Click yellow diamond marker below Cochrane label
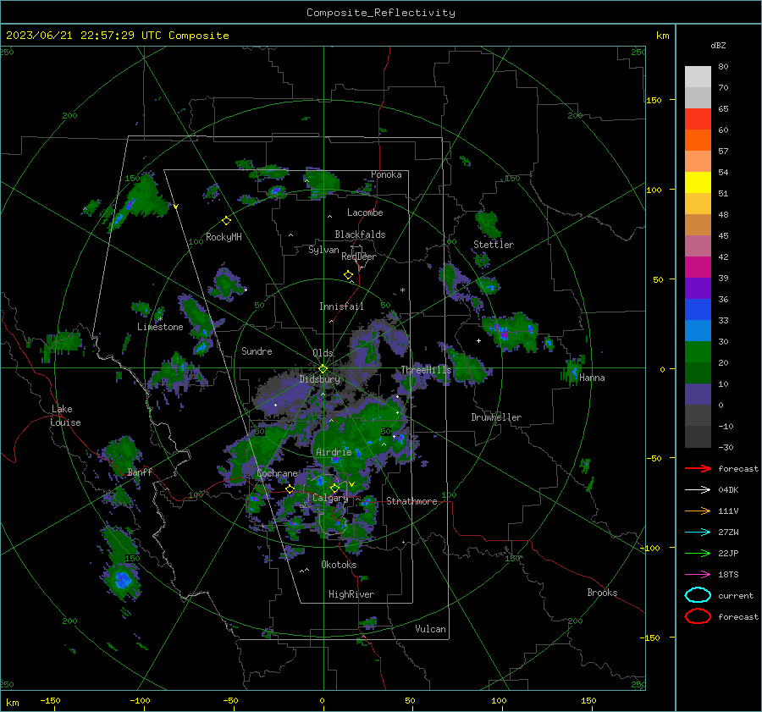 [290, 489]
